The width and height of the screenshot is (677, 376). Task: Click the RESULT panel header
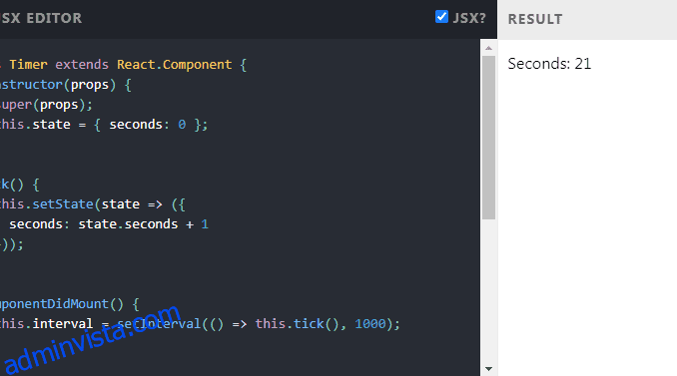pos(535,19)
